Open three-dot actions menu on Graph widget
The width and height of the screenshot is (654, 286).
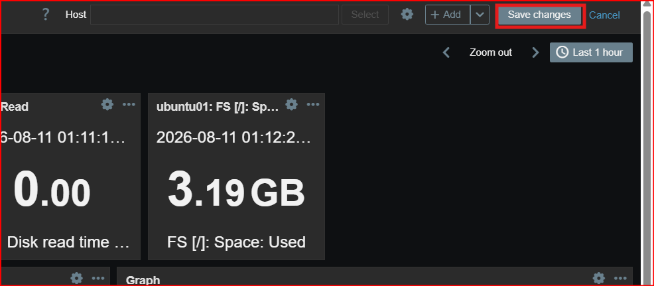coord(620,278)
